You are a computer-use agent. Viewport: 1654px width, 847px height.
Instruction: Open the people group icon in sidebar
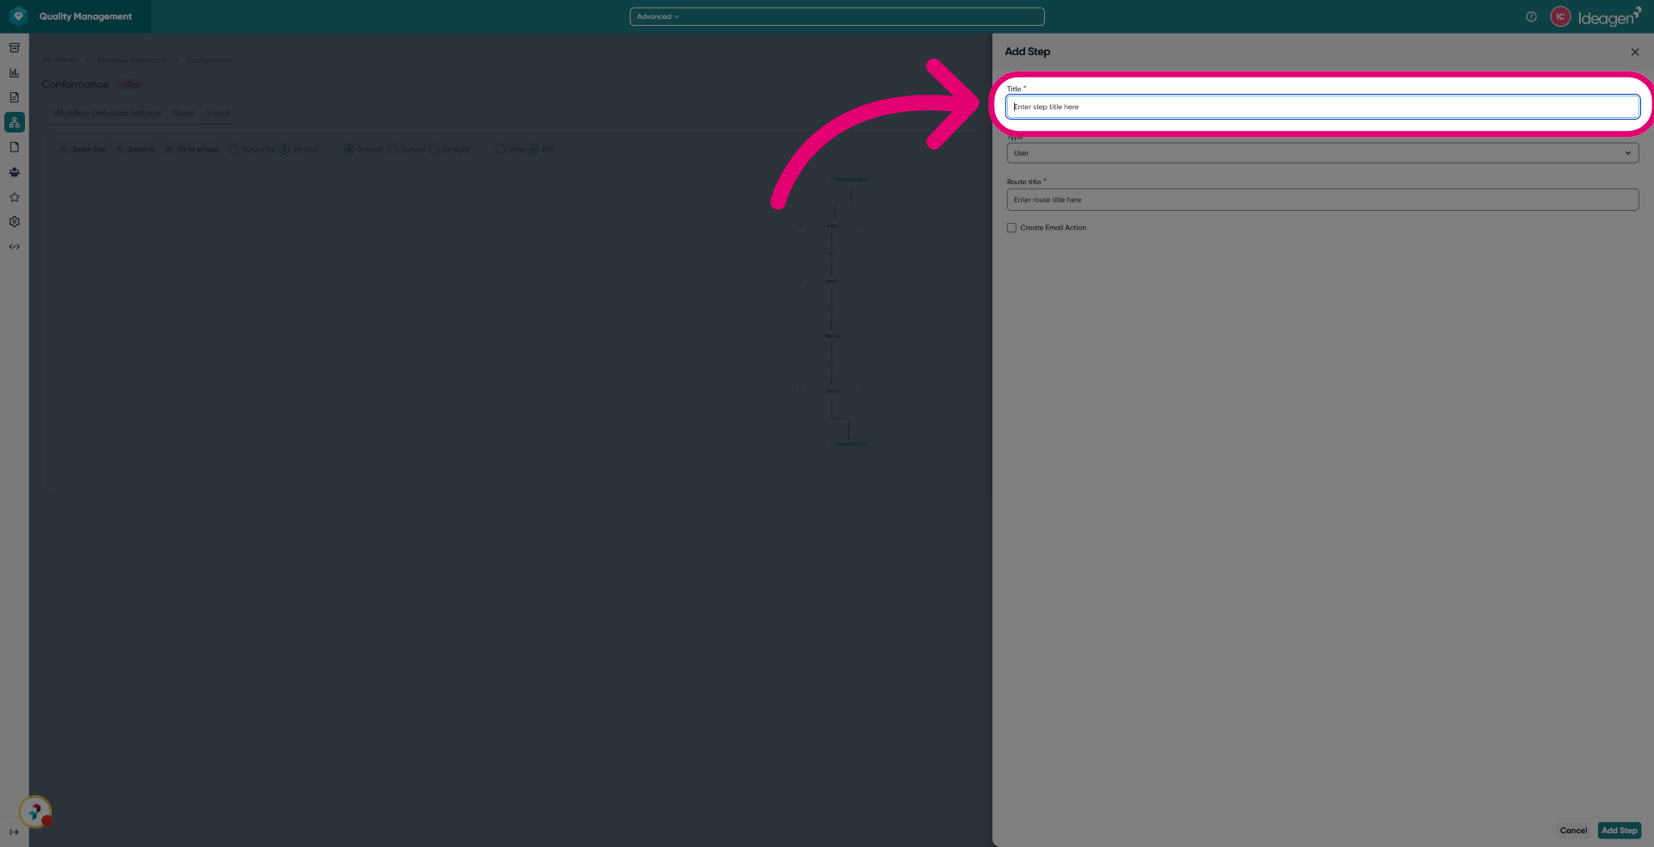click(15, 172)
